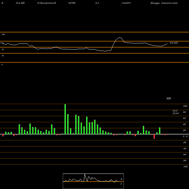The image size is (189, 189).
Task: Click the -60 axis label on MR panel
Action: [x=184, y=155]
